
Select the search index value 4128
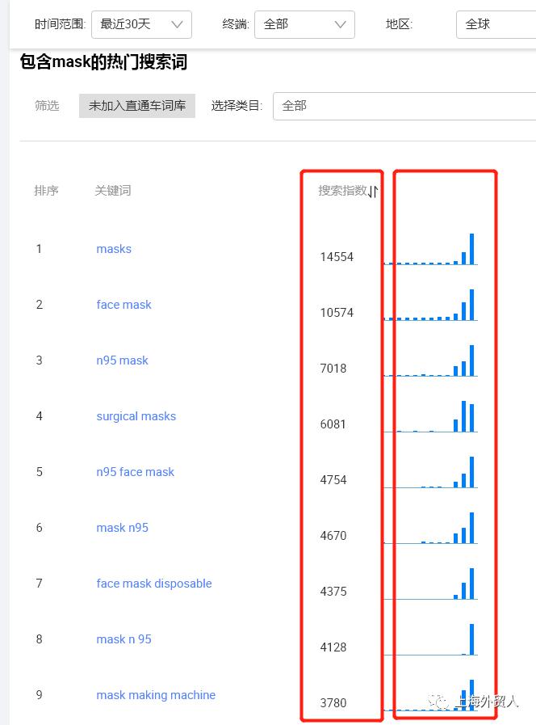click(x=333, y=647)
